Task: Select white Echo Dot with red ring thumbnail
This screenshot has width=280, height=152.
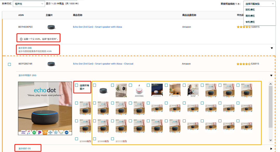Action: (x=139, y=91)
